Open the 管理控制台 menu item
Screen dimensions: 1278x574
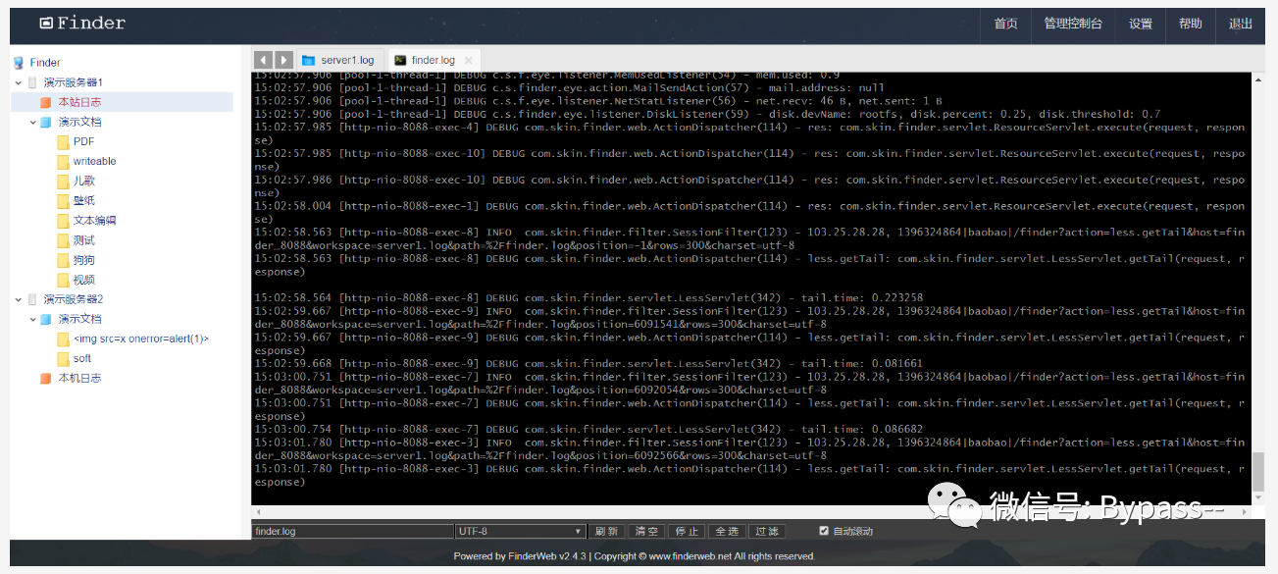click(1072, 24)
